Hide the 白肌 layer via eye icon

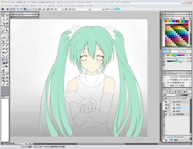tap(166, 111)
